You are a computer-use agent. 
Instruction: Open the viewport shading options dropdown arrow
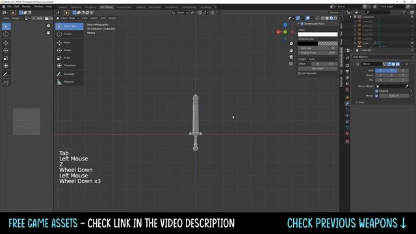pos(340,18)
